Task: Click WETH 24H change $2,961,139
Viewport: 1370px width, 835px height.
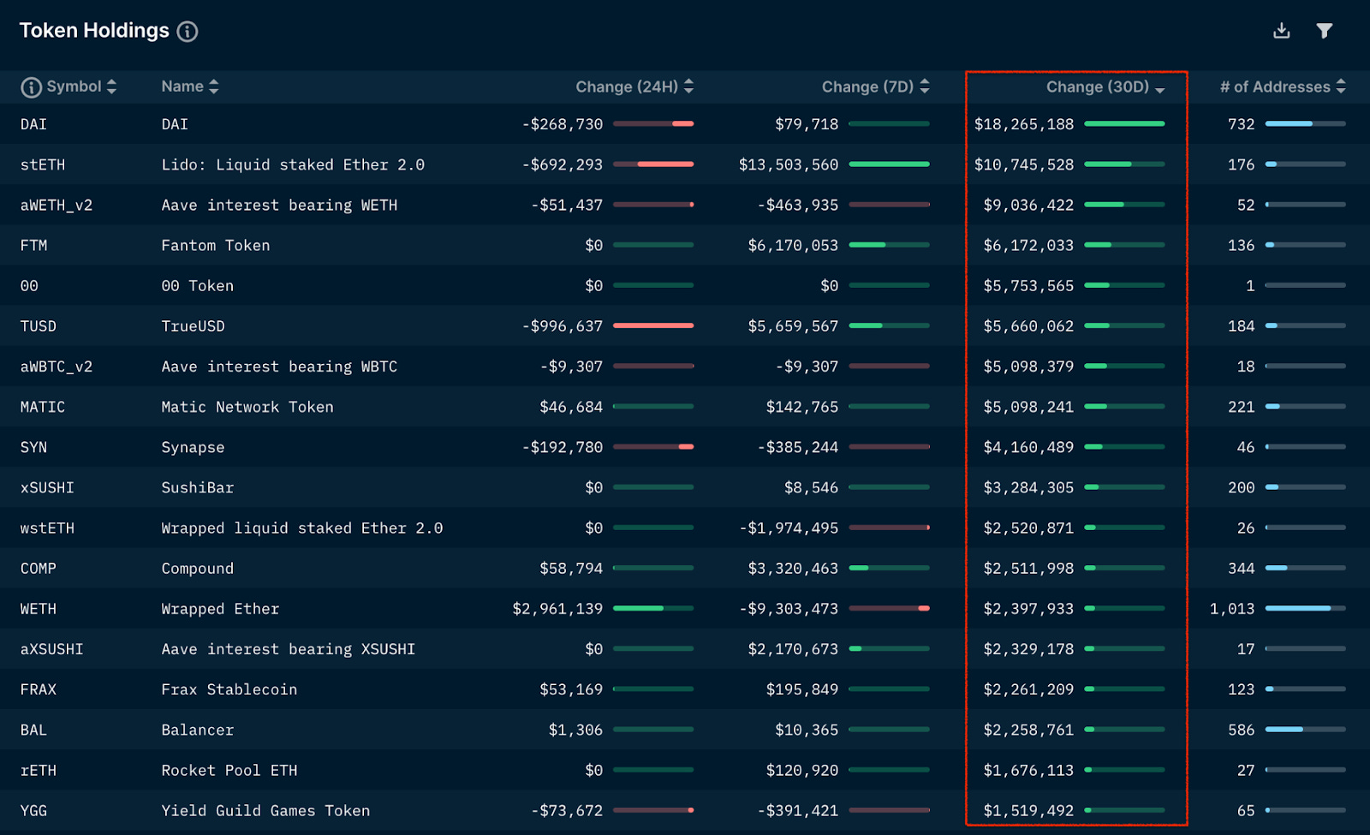Action: (557, 608)
